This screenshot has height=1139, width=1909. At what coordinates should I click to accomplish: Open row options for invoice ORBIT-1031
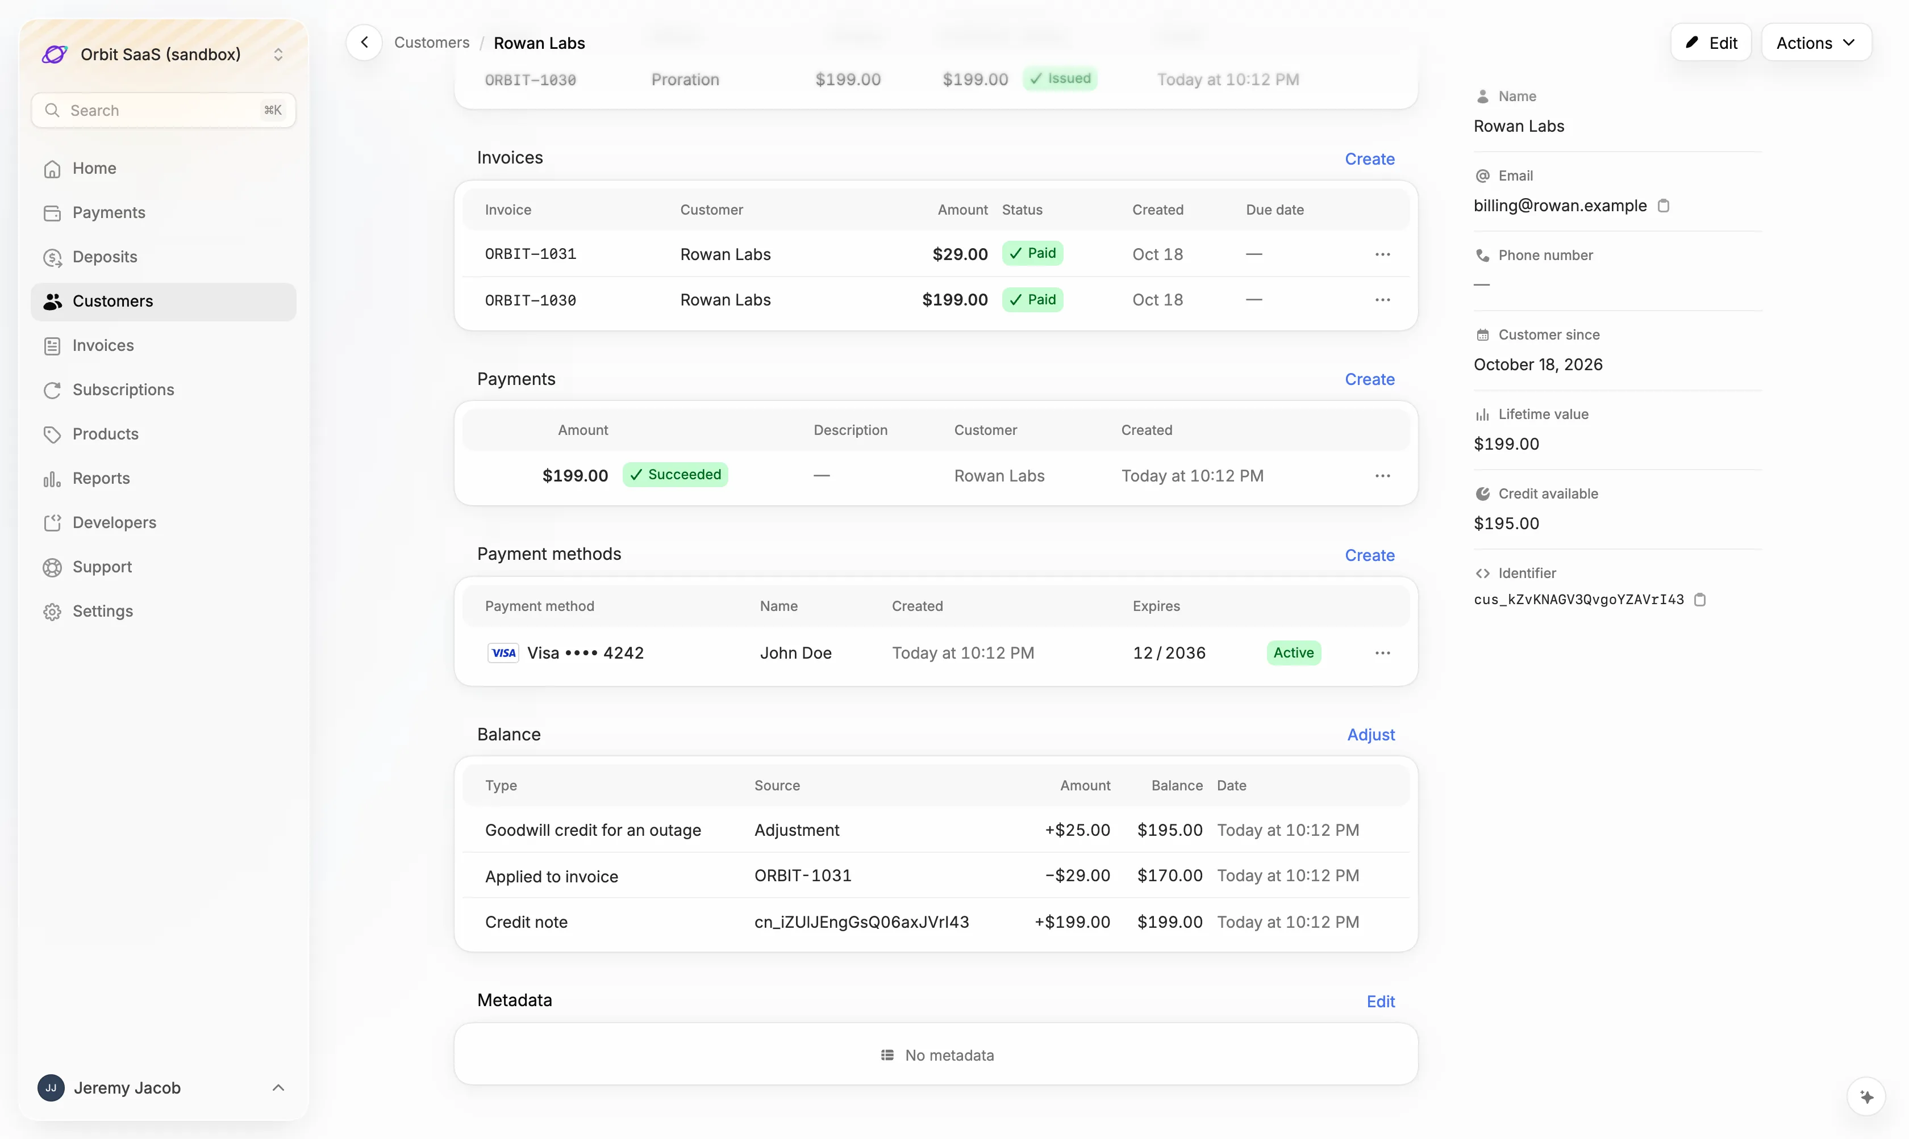1382,254
